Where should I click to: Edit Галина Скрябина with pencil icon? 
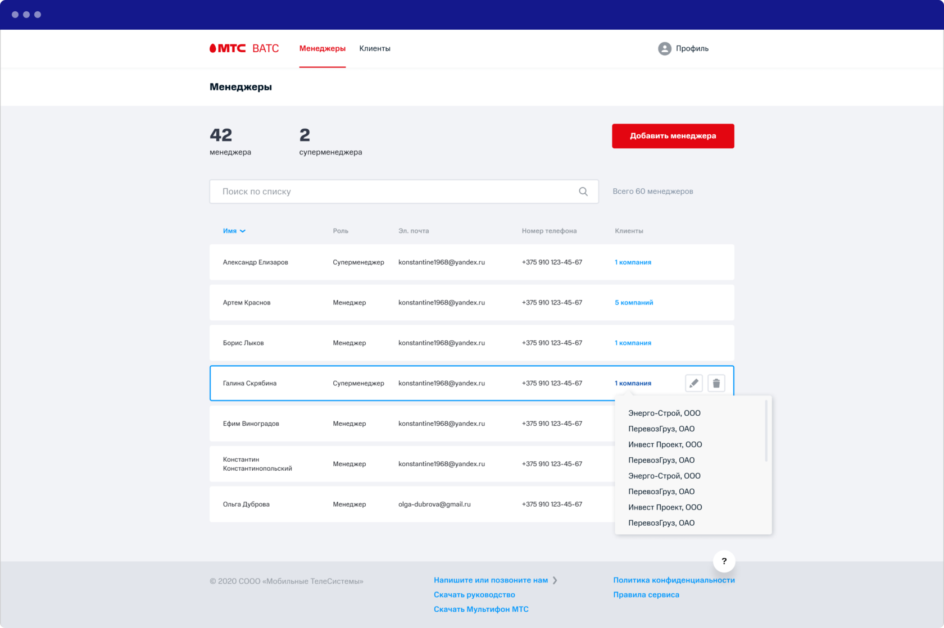694,383
